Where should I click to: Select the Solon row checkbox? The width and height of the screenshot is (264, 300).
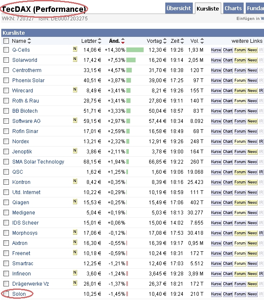(x=6, y=294)
